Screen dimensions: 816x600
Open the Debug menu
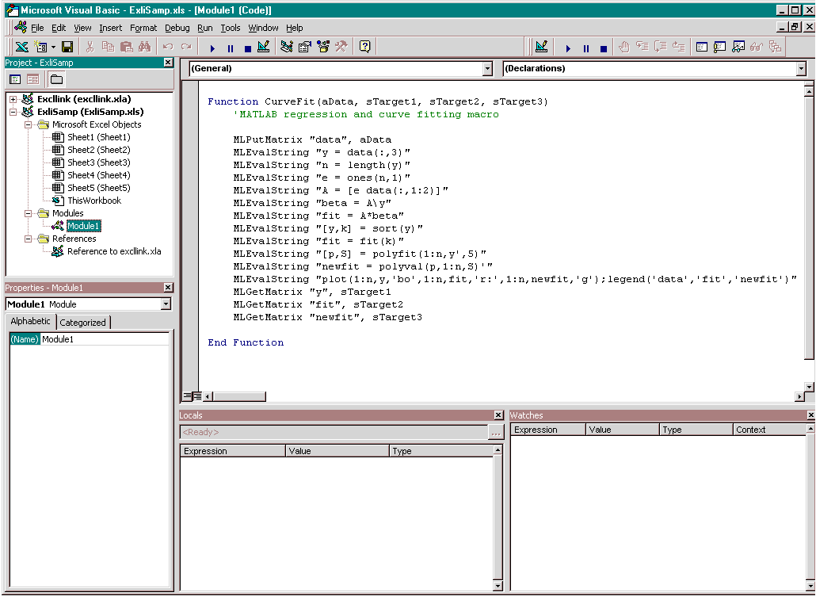(x=177, y=28)
